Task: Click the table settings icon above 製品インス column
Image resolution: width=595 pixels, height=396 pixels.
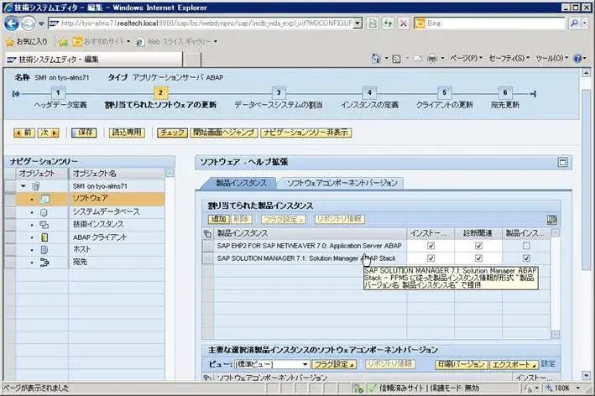Action: pyautogui.click(x=551, y=220)
